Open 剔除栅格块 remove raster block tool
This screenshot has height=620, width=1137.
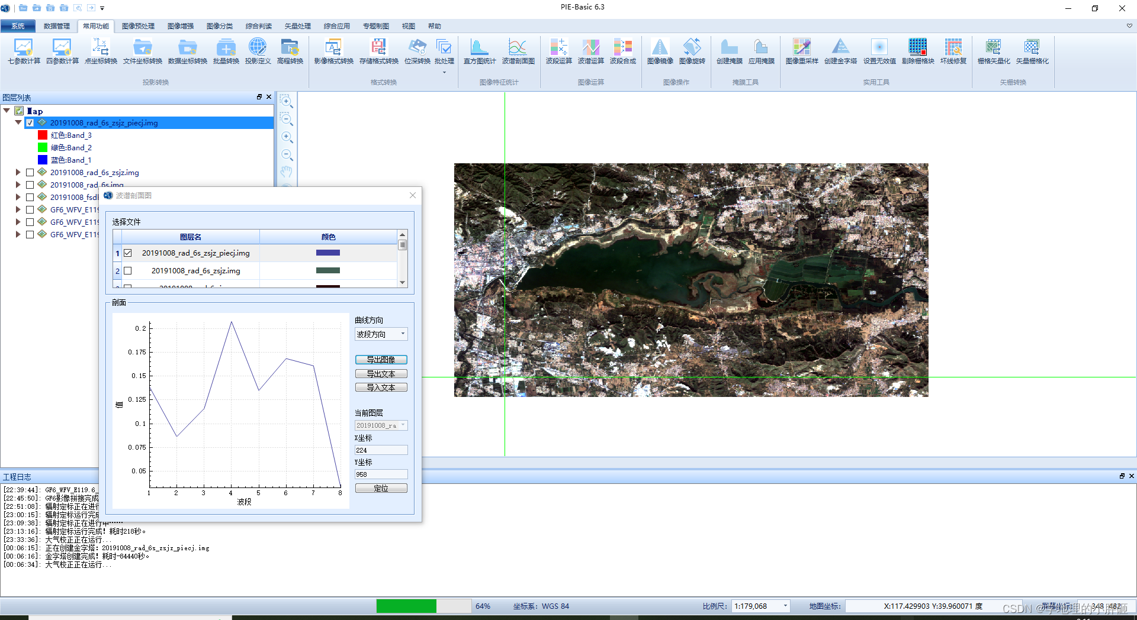tap(918, 51)
